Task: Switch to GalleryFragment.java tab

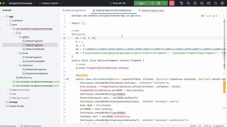Action: [x=151, y=10]
